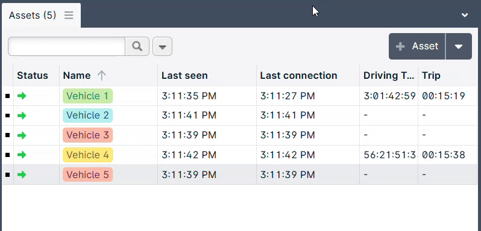The width and height of the screenshot is (481, 231).
Task: Click Vehicle 4 last connection 3:11:42 PM
Action: pyautogui.click(x=288, y=155)
